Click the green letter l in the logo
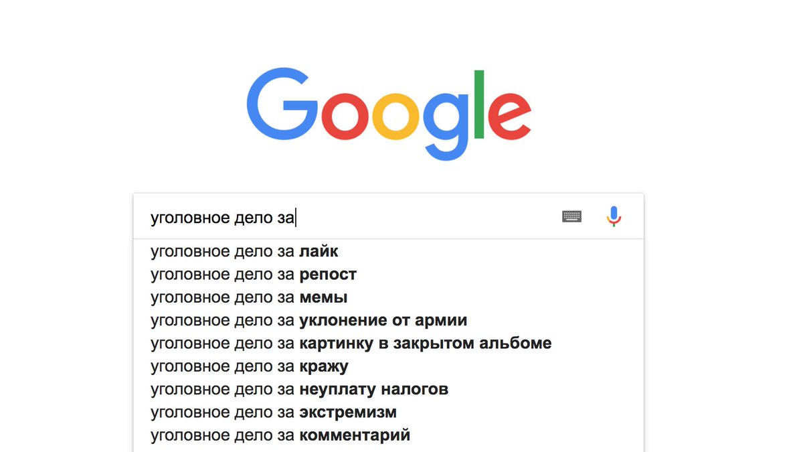The width and height of the screenshot is (803, 452). (x=478, y=102)
